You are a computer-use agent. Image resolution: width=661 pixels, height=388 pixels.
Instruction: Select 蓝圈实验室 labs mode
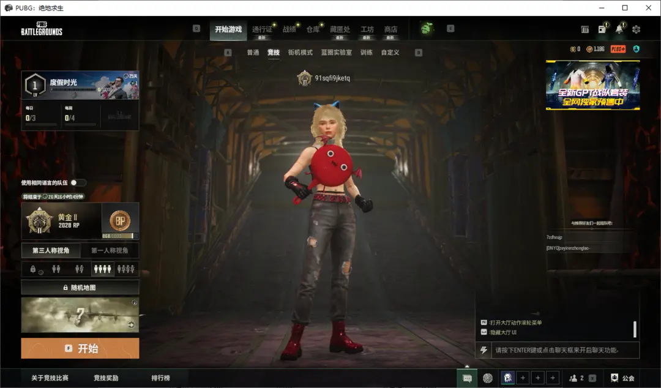pyautogui.click(x=337, y=52)
